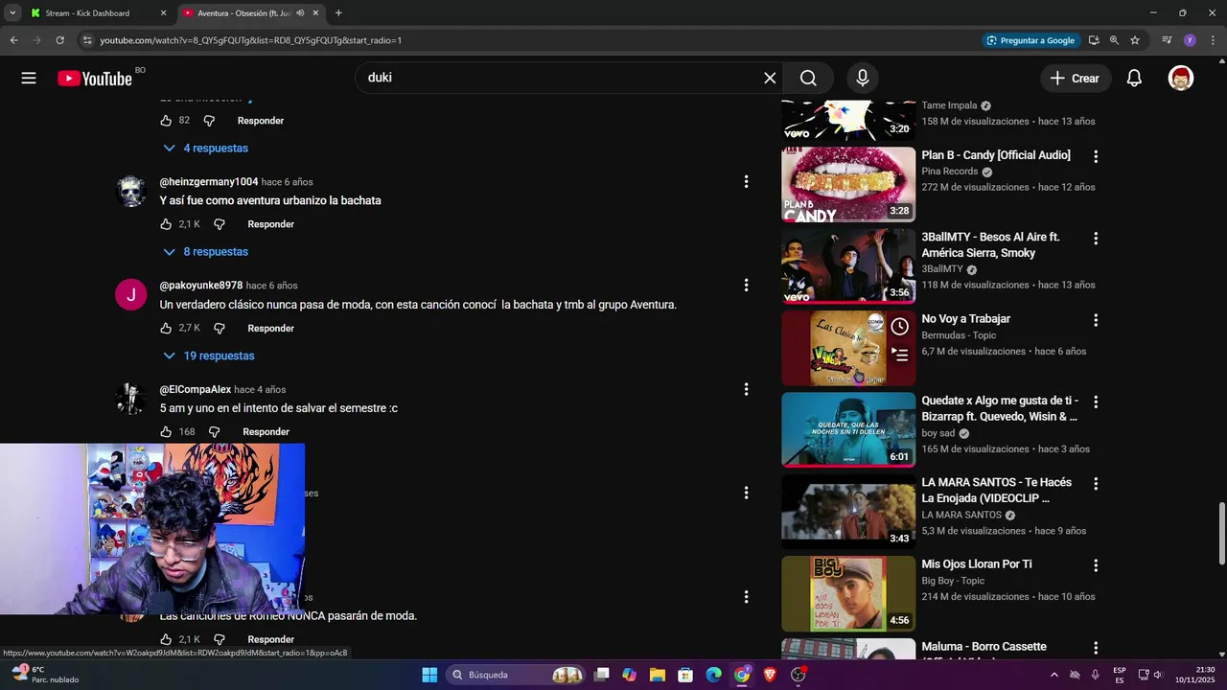Open Plan B - Candy video title
The width and height of the screenshot is (1227, 690).
coord(996,155)
